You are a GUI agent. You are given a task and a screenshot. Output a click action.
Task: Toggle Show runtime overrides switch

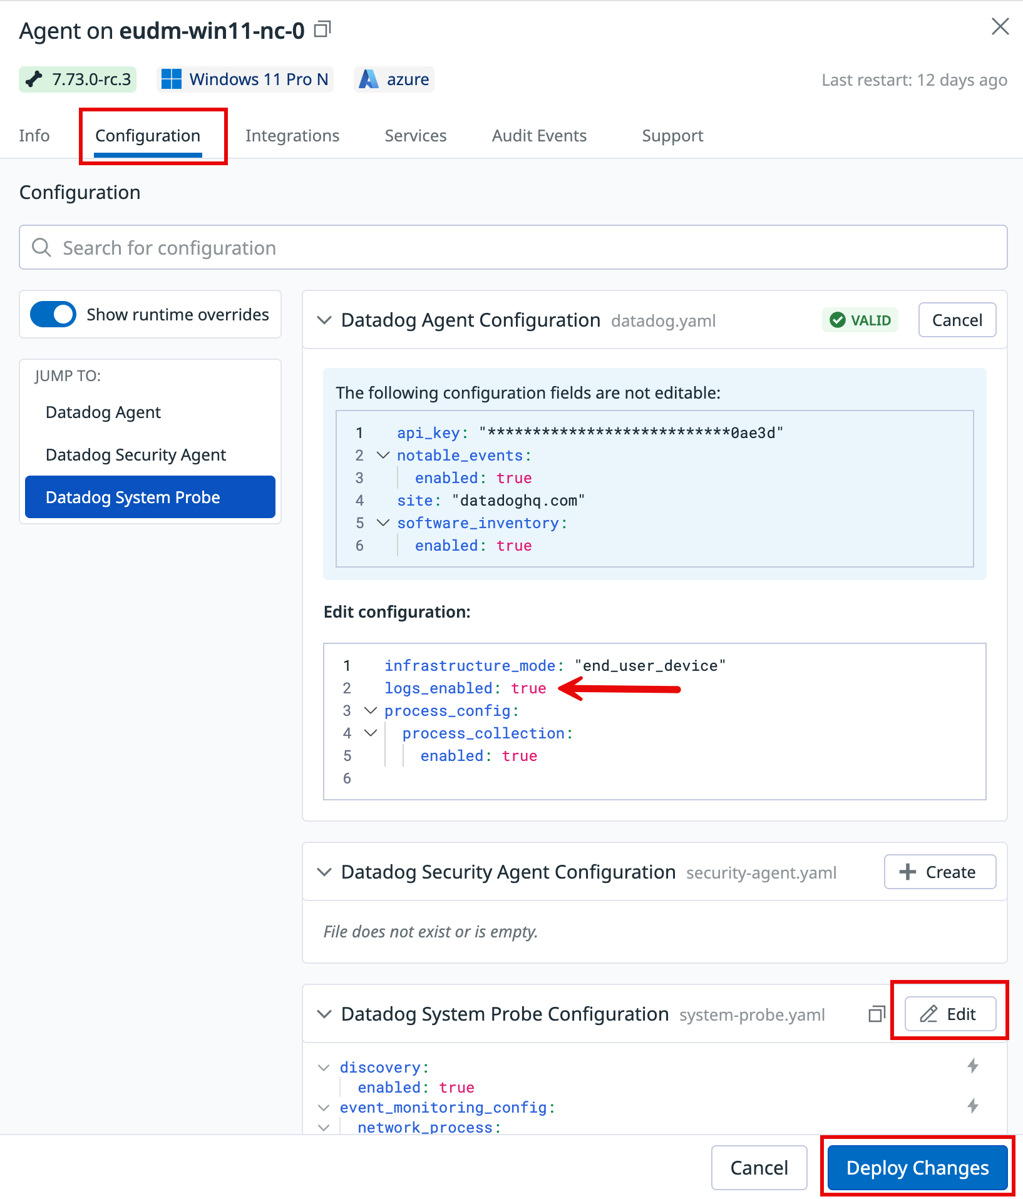point(54,314)
